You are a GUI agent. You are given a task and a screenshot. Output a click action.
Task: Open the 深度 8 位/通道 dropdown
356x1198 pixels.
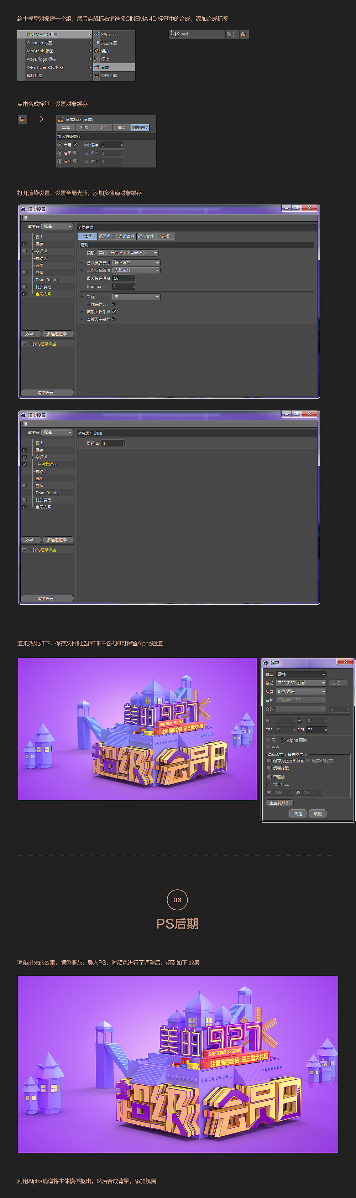(x=301, y=692)
